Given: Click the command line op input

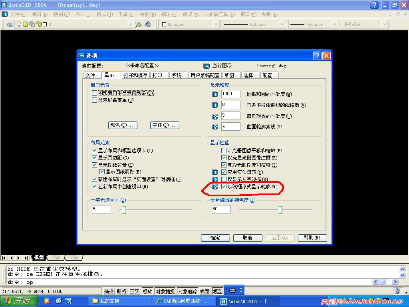Looking at the screenshot, I should click(189, 282).
